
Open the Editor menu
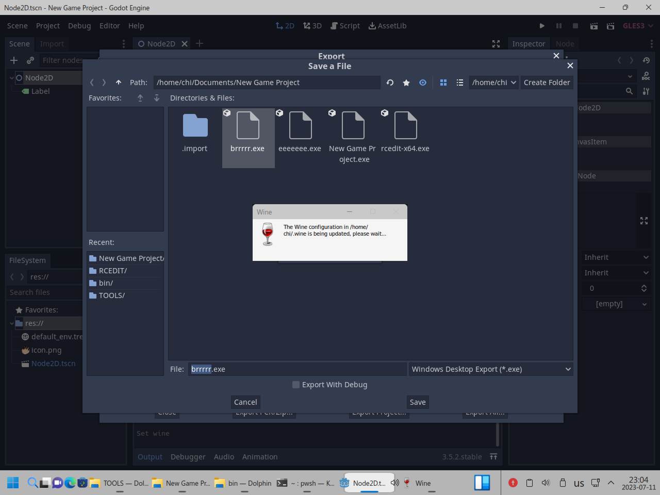(x=109, y=26)
